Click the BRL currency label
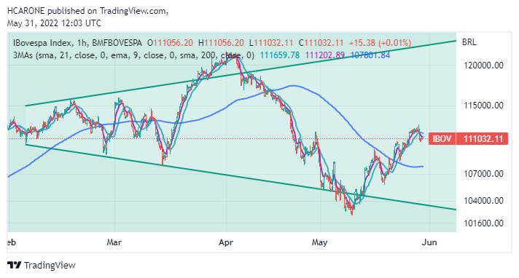 [469, 42]
